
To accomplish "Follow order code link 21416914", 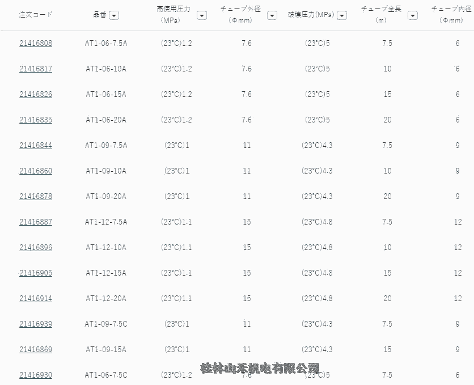I will pos(36,298).
